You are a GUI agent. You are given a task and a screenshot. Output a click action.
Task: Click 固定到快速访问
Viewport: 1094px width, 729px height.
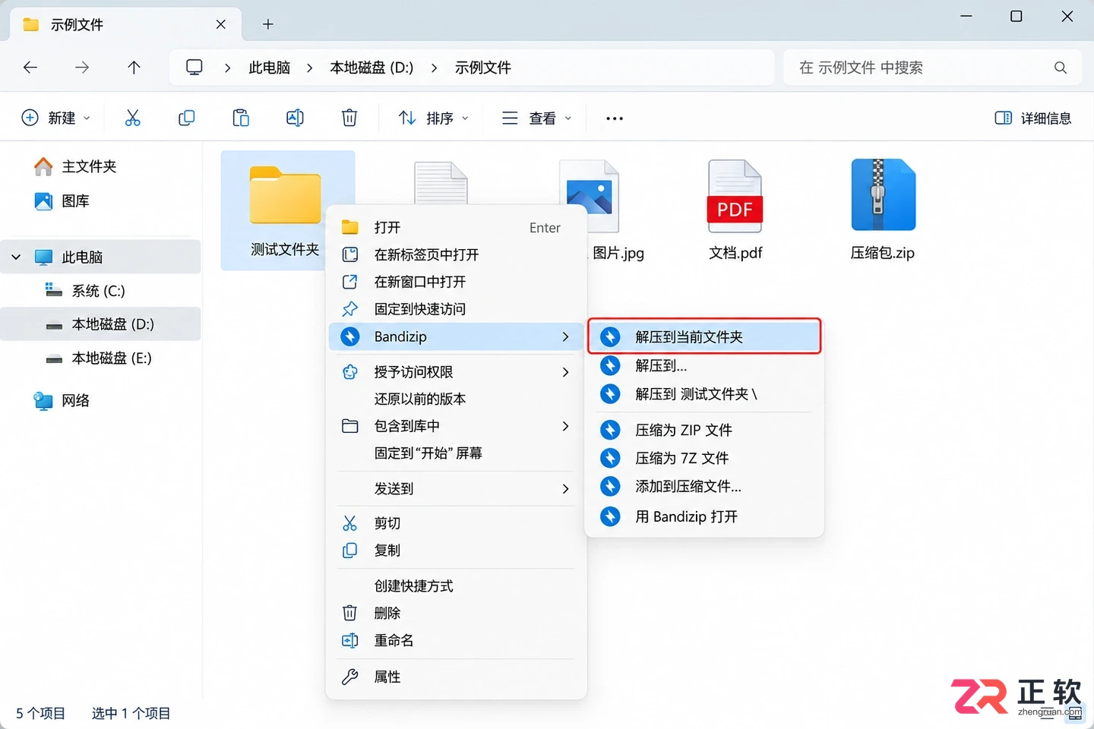[x=456, y=309]
